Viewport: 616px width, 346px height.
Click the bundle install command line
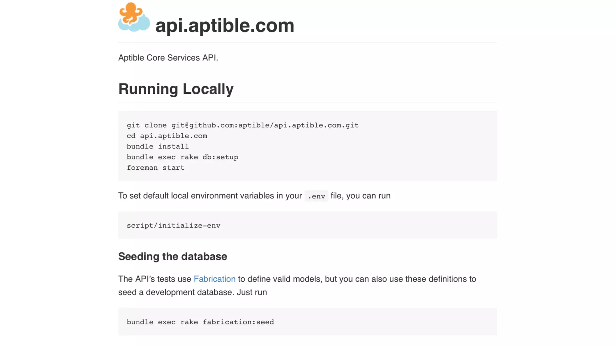pos(158,147)
